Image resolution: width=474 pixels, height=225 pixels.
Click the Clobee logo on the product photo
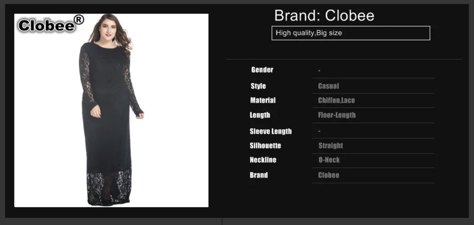[x=51, y=24]
